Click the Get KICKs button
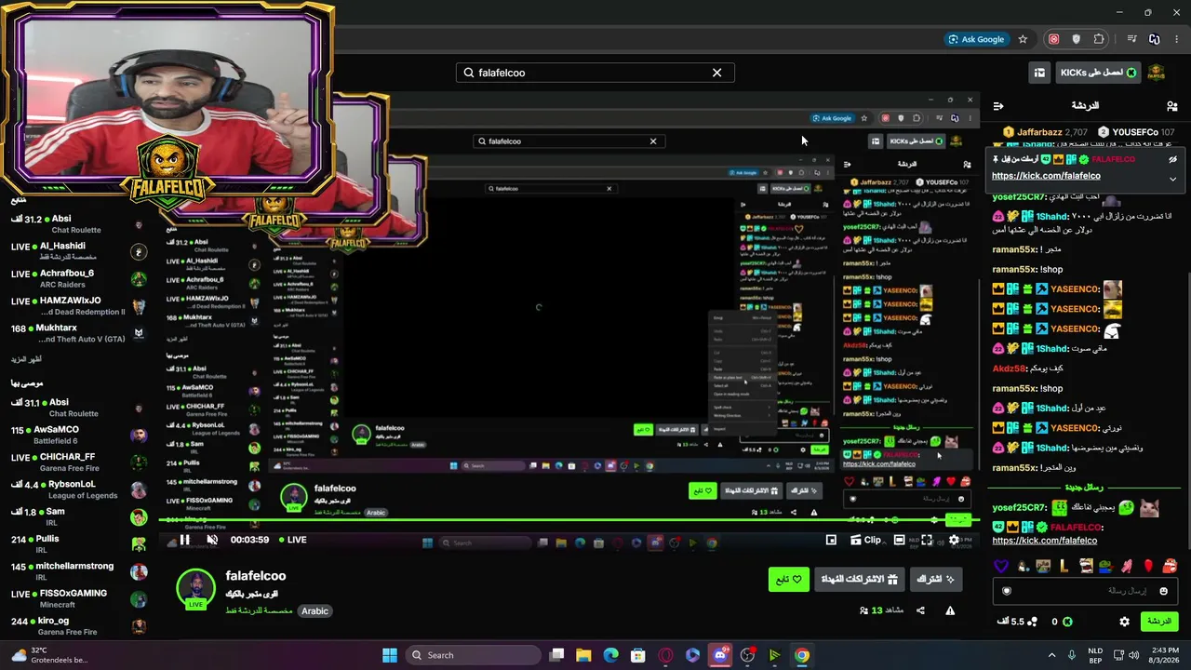The width and height of the screenshot is (1191, 670). (x=1098, y=73)
